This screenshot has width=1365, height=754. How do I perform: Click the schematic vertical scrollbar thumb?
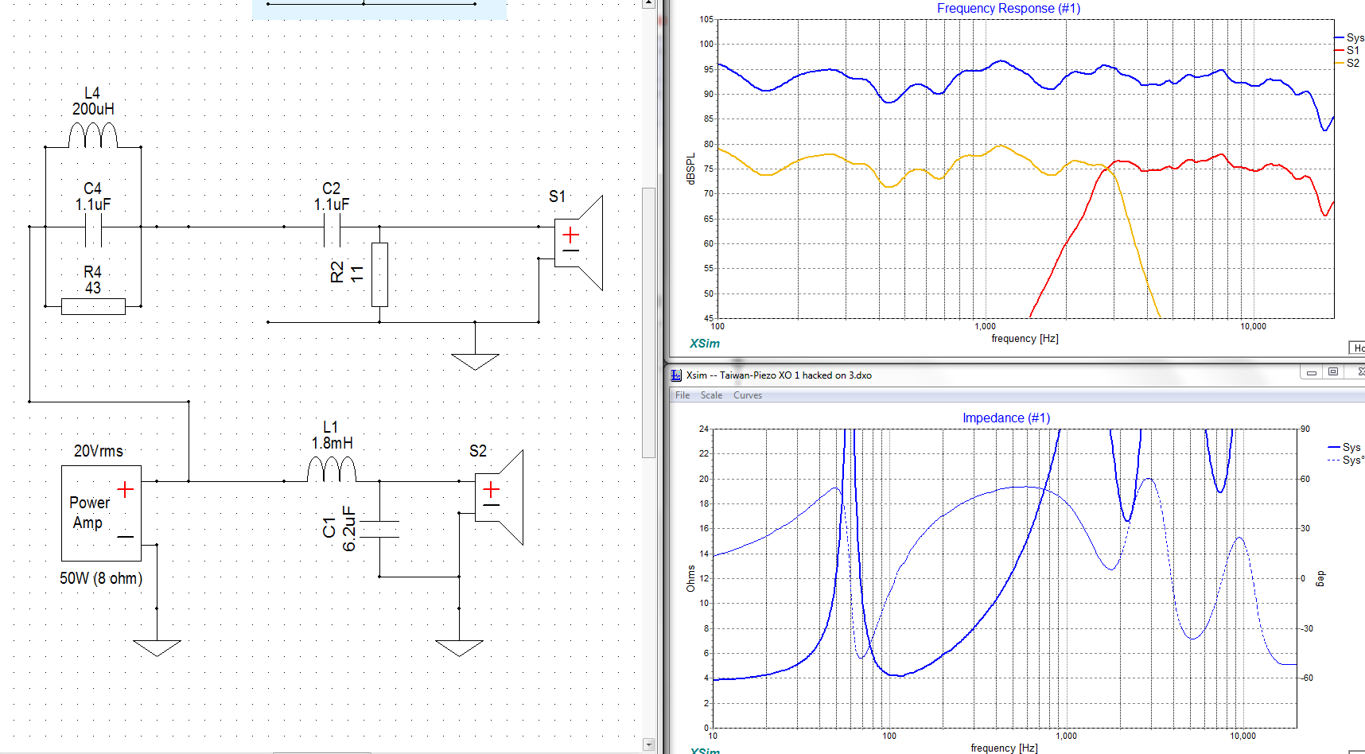648,322
